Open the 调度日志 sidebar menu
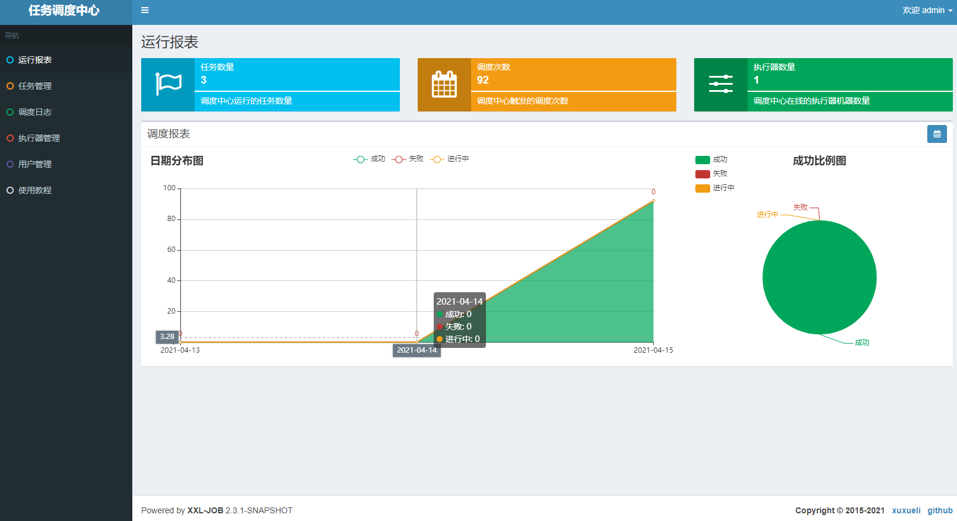Viewport: 957px width, 521px height. (66, 112)
